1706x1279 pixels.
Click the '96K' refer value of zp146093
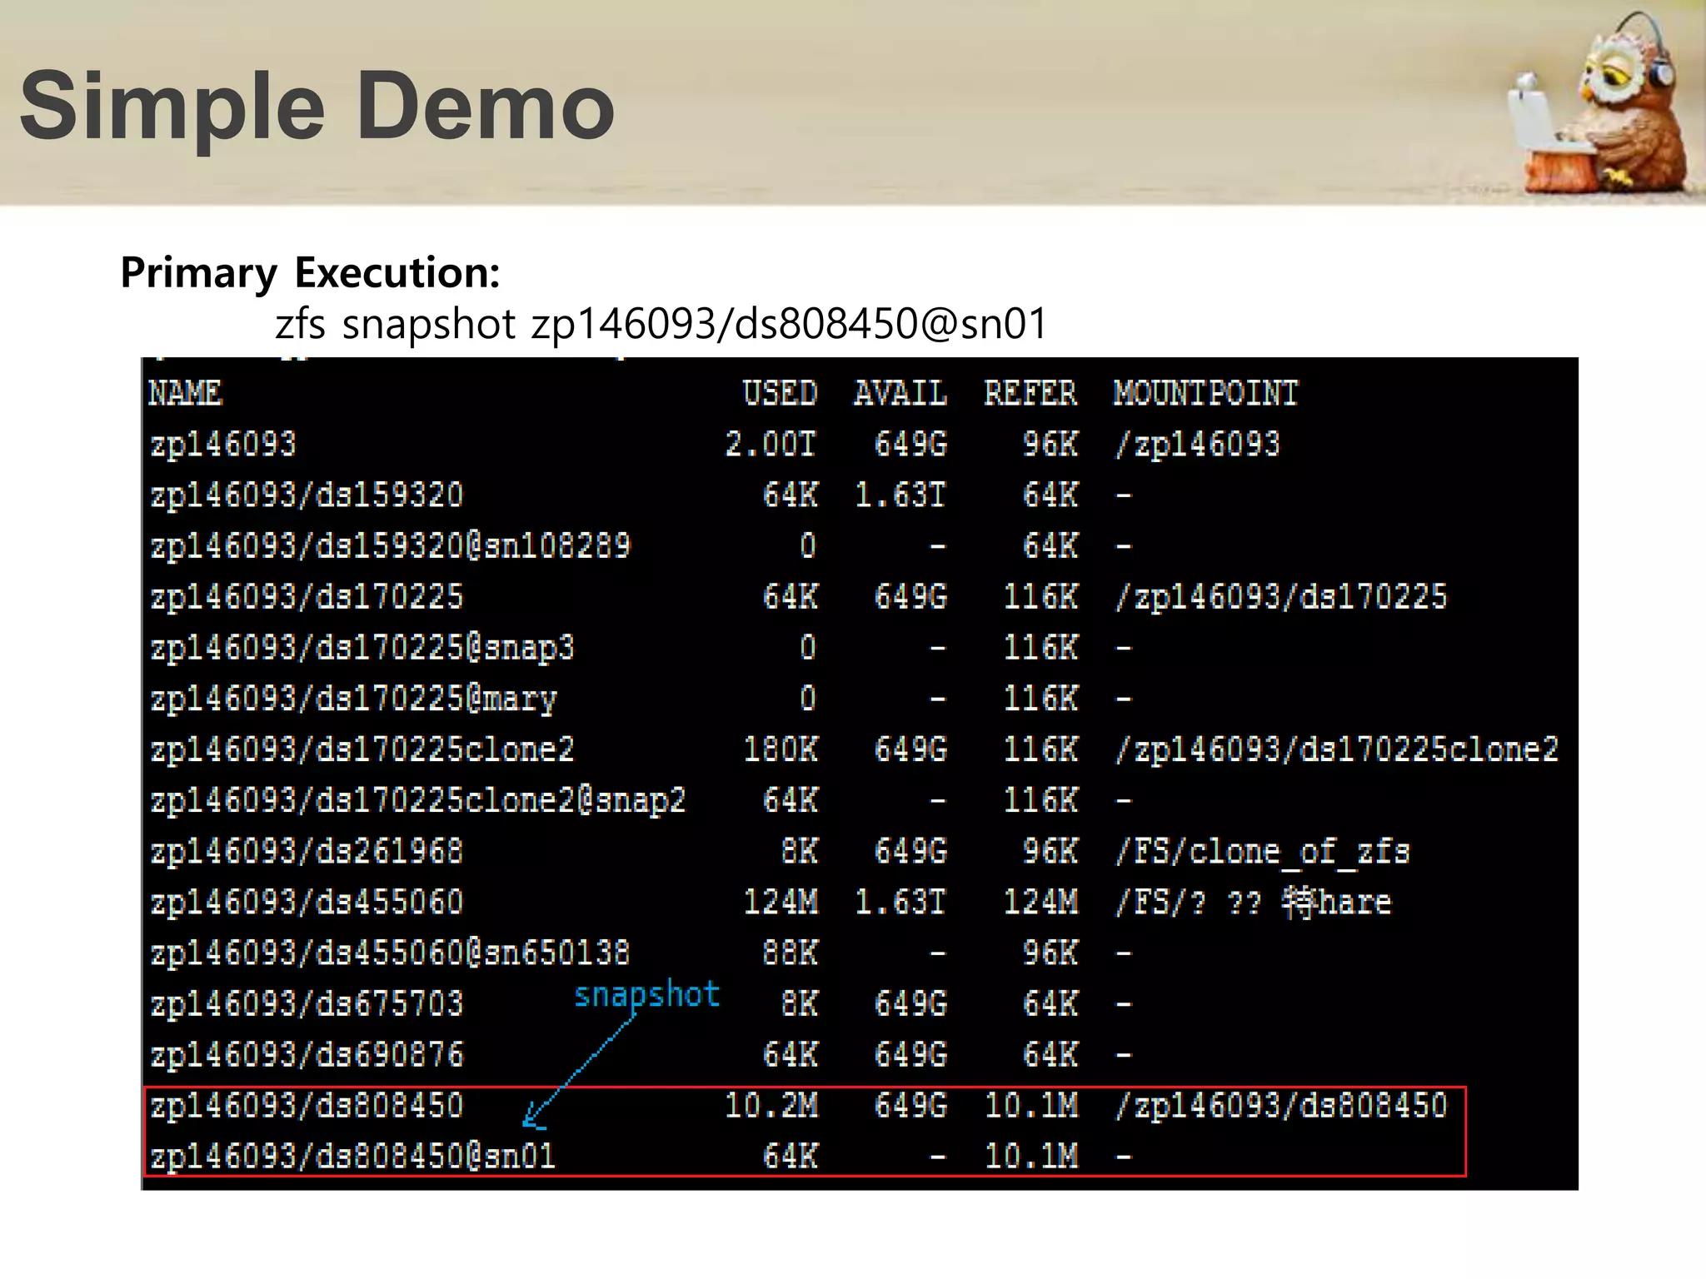coord(1050,444)
